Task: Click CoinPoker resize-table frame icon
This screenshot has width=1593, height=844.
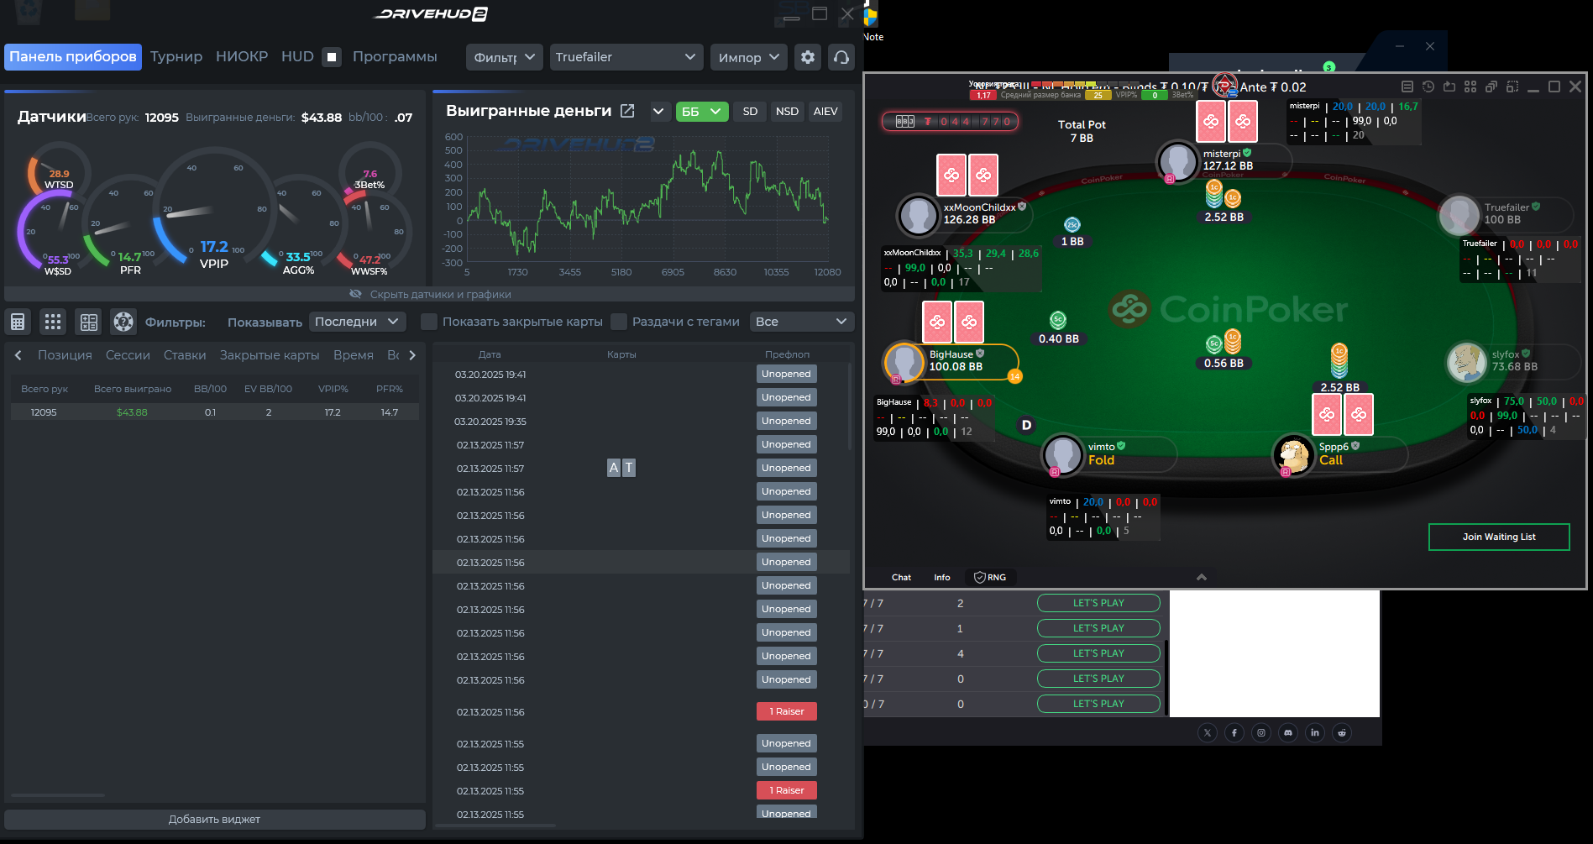Action: pyautogui.click(x=1512, y=86)
